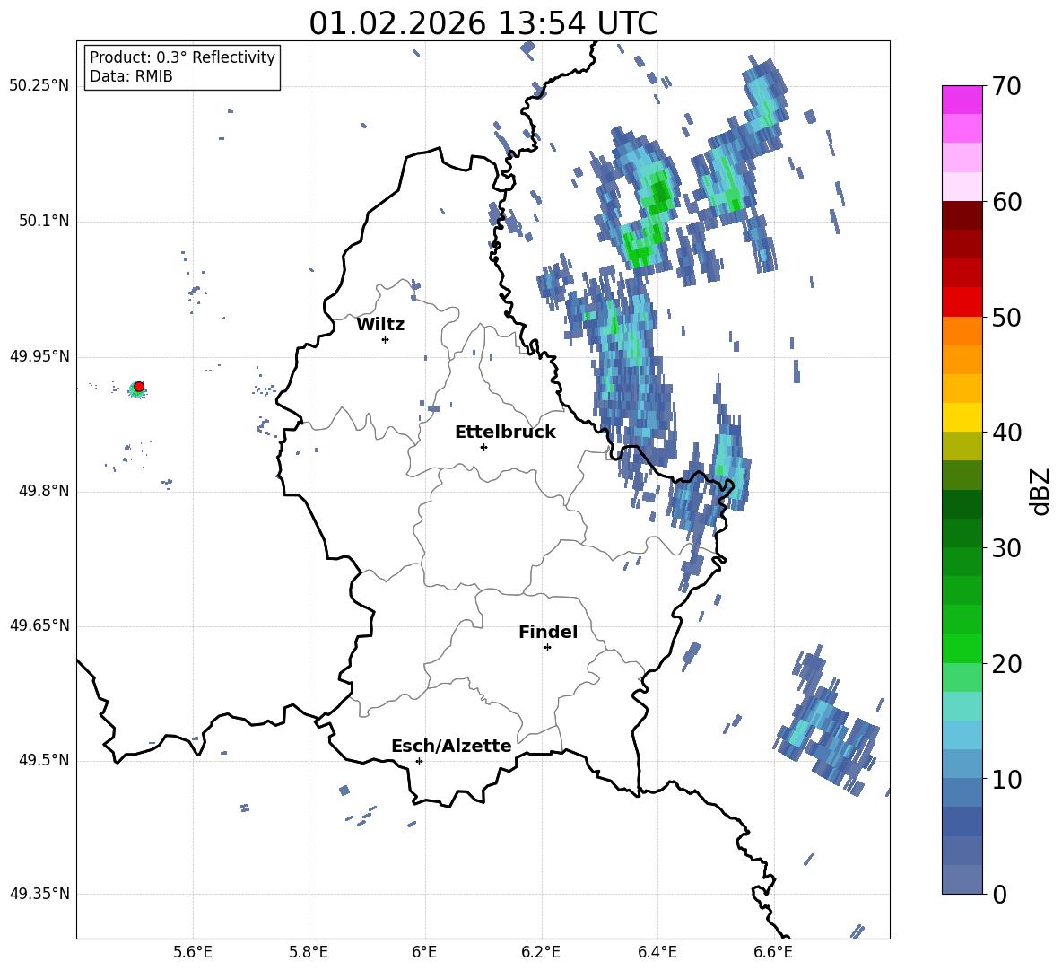The image size is (1062, 970).
Task: Click the Esch/Alzette city label
Action: 451,746
